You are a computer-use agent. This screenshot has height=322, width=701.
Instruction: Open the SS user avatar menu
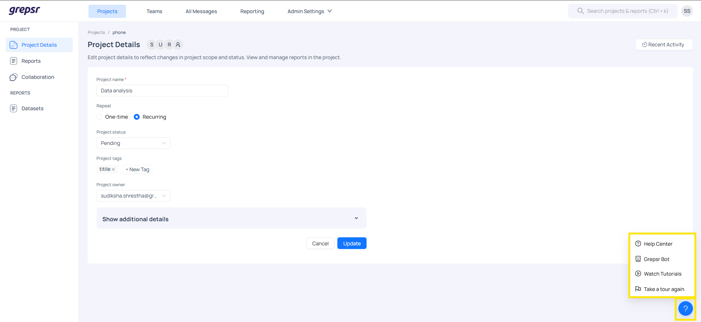[687, 11]
